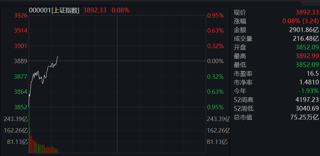Screen dimensions: 320x156
Task: Click the 52周高 value 4197.23
Action: click(307, 100)
